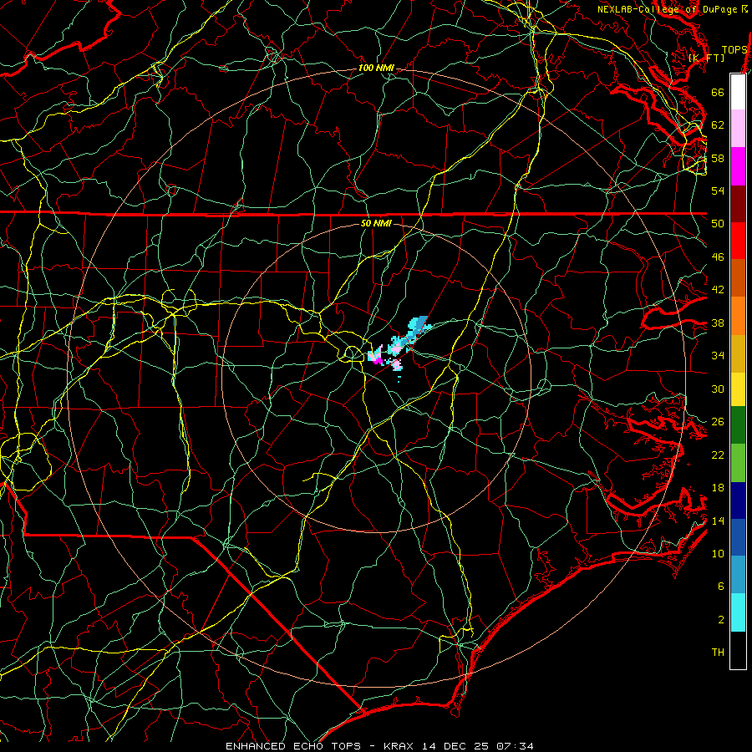Click the medium-blue echo at the cluster's northeast tip
Screen dimensions: 752x752
(420, 323)
